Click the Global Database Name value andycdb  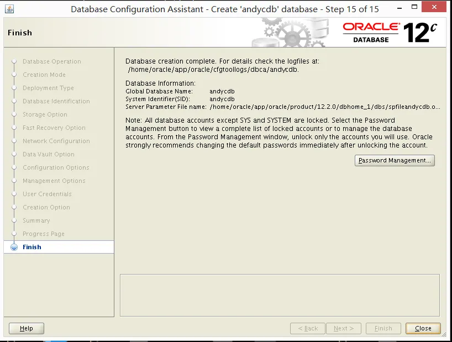pos(222,91)
